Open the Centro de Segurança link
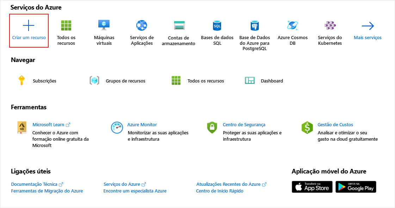Image resolution: width=395 pixels, height=208 pixels. pyautogui.click(x=244, y=124)
